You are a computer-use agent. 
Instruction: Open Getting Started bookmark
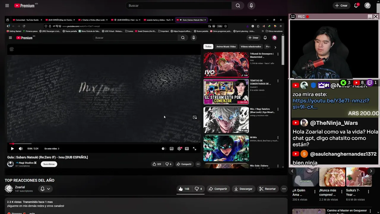[x=14, y=31]
